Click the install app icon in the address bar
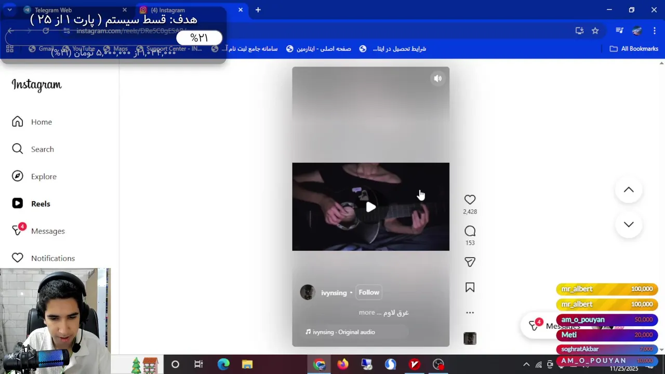 [x=579, y=31]
